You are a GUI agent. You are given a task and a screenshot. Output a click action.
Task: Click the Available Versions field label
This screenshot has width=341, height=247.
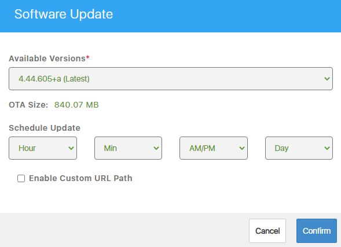(47, 58)
